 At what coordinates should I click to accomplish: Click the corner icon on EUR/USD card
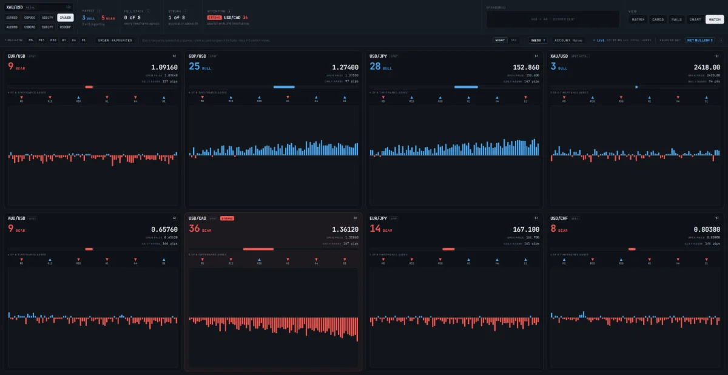[x=174, y=56]
